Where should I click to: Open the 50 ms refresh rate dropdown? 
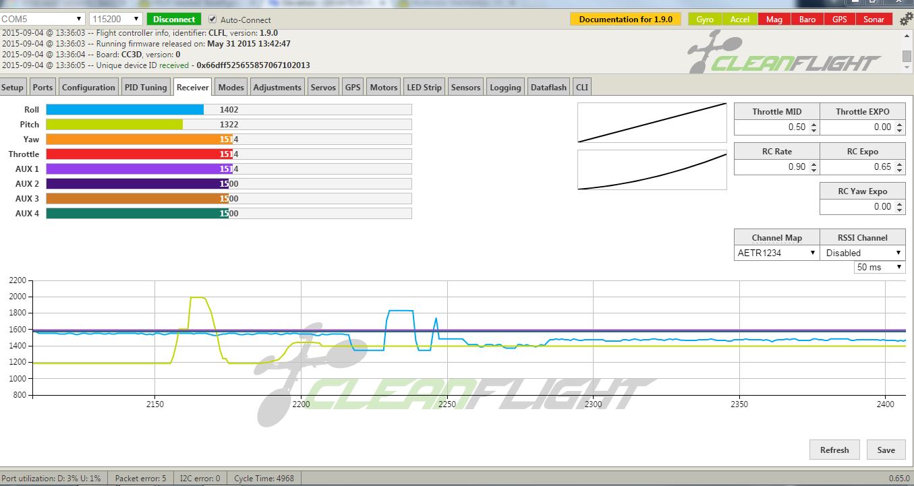(880, 267)
